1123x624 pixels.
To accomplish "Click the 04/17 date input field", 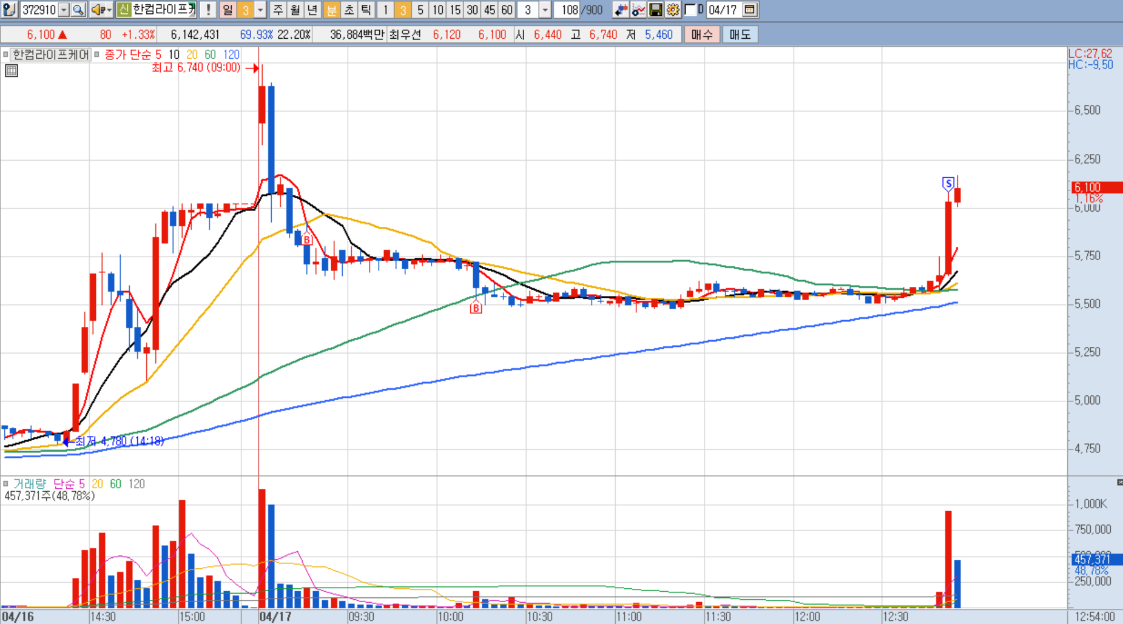I will tap(724, 10).
